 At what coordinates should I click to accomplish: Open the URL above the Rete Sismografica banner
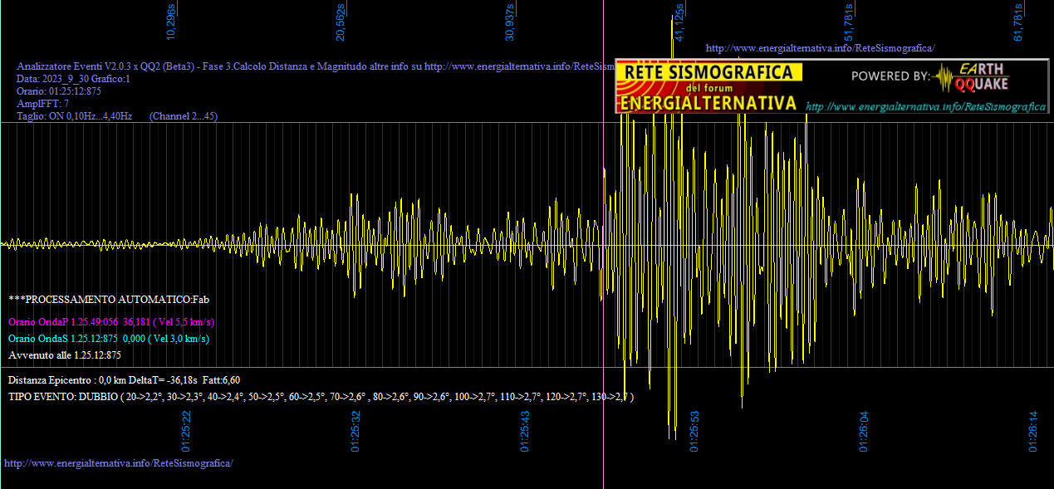(x=820, y=48)
